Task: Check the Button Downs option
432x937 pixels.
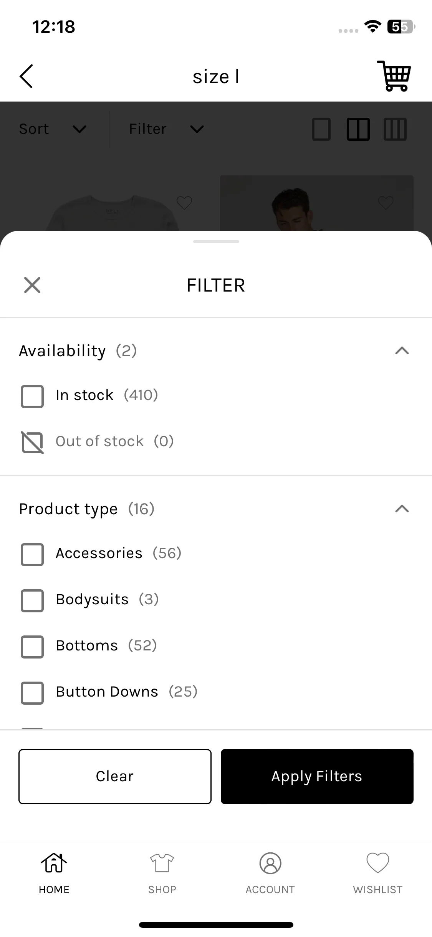Action: point(32,693)
